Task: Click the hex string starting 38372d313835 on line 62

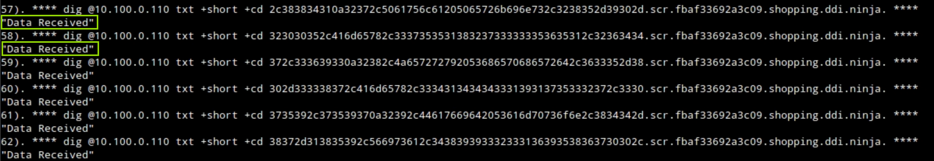Action: click(456, 142)
